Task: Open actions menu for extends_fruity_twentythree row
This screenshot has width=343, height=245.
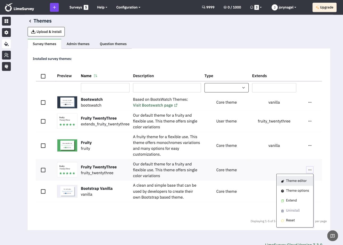Action: (310, 121)
